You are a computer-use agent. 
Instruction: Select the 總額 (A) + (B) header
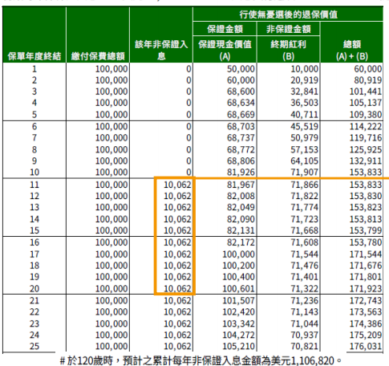click(352, 50)
